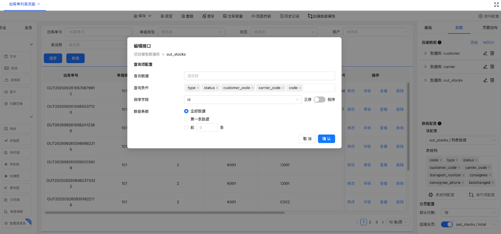Expand the 数据库: customer tree item

click(425, 53)
